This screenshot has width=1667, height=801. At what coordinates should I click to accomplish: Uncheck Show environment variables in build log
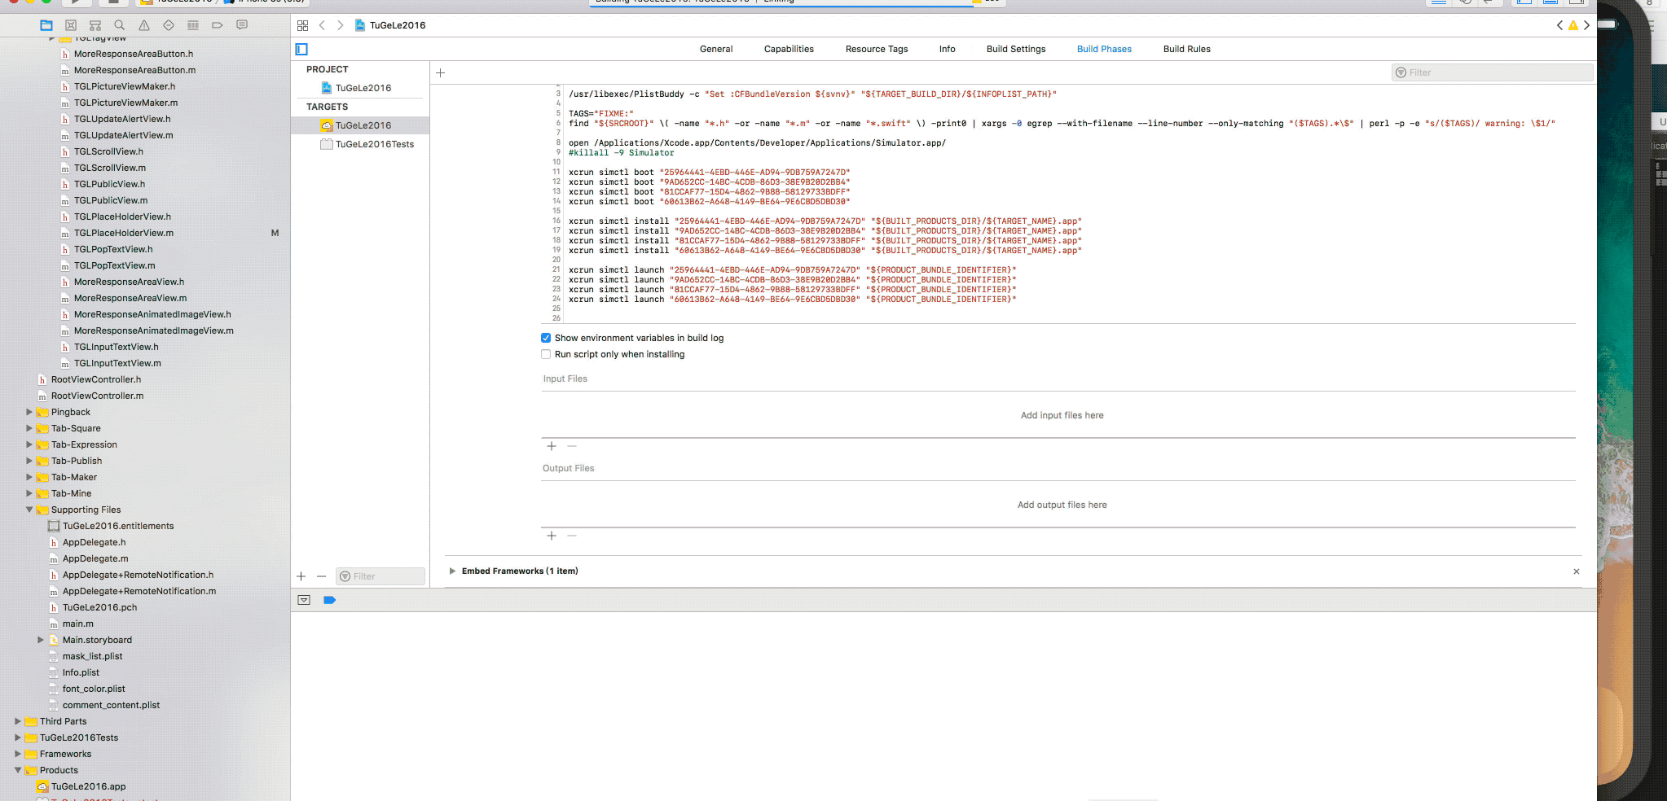click(546, 338)
